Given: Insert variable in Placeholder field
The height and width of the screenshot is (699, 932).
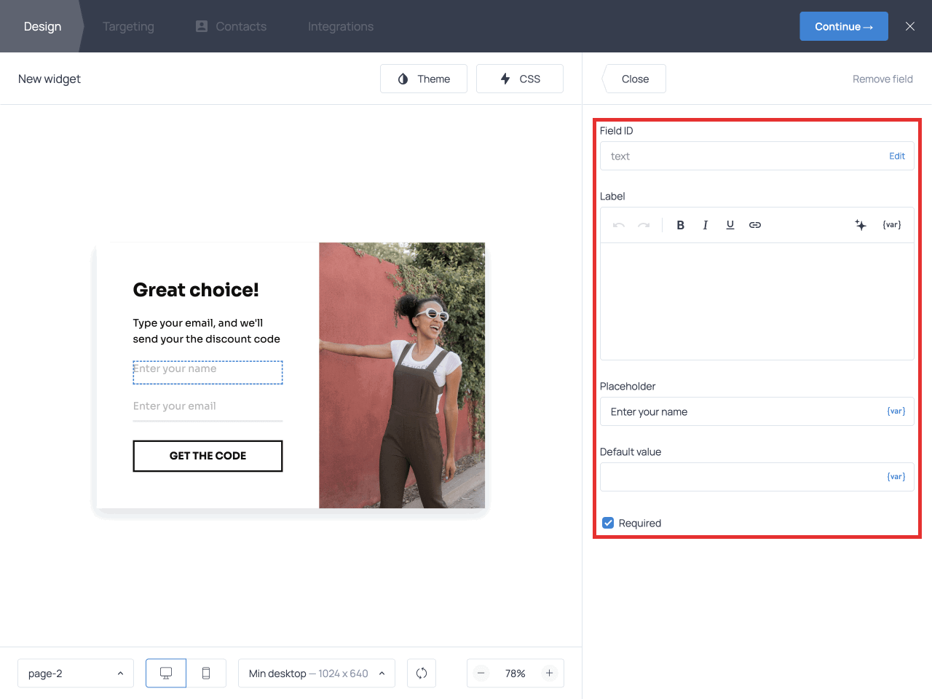Looking at the screenshot, I should [896, 411].
